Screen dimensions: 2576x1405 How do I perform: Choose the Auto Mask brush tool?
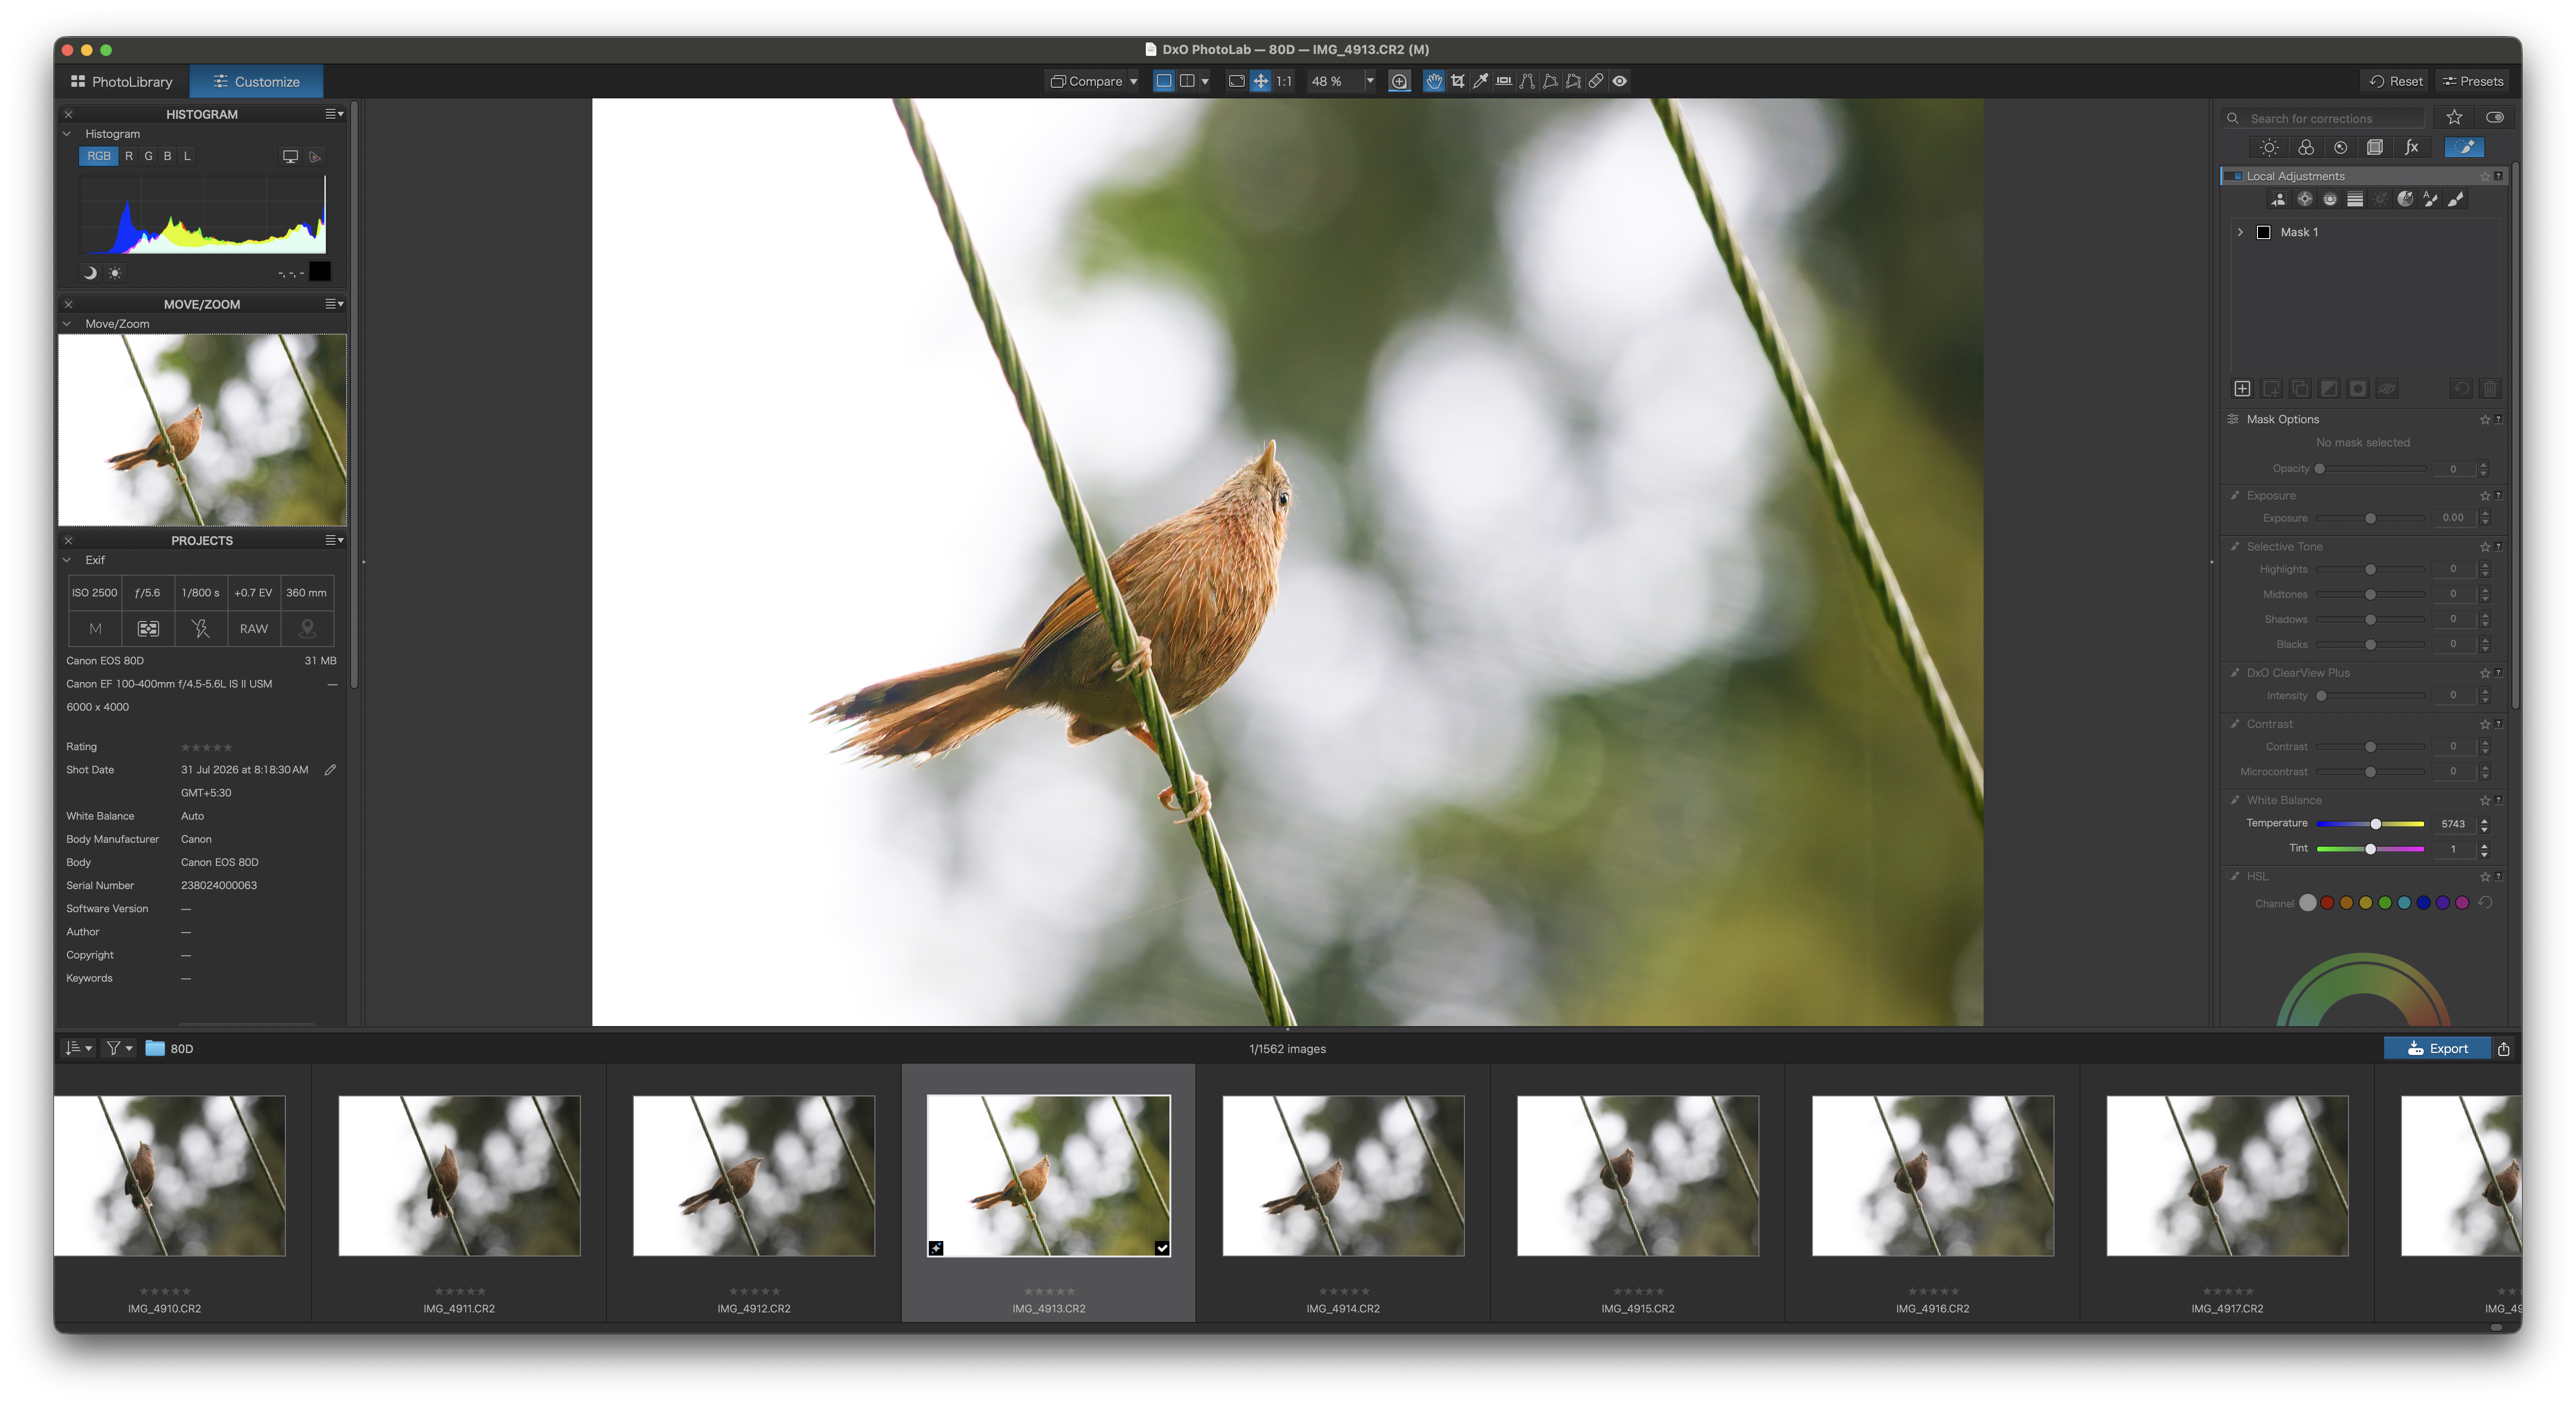click(2430, 199)
